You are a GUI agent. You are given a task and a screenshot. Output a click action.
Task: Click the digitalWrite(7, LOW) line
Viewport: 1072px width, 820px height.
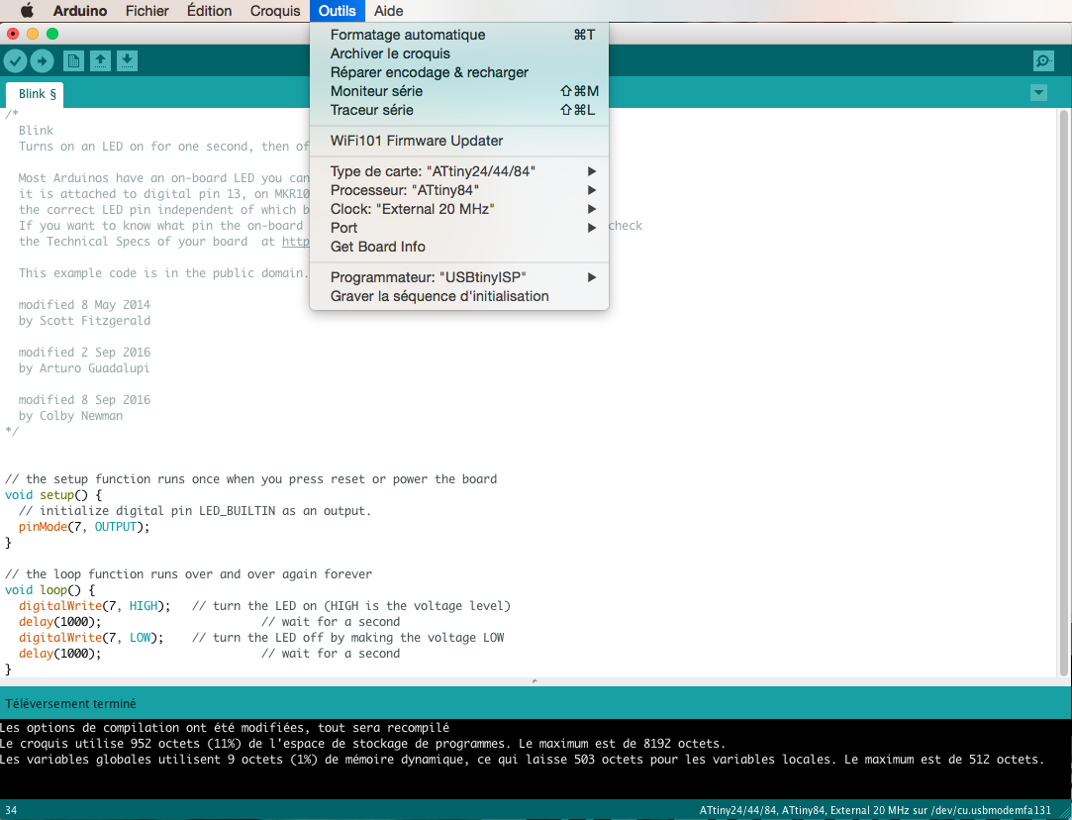[91, 638]
